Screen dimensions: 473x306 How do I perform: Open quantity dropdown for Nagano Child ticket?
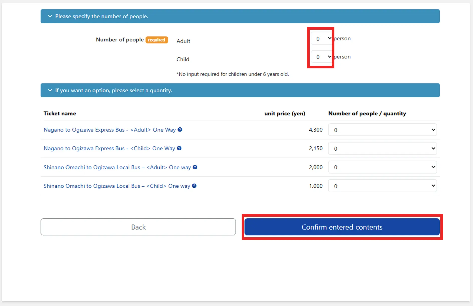[x=382, y=148]
